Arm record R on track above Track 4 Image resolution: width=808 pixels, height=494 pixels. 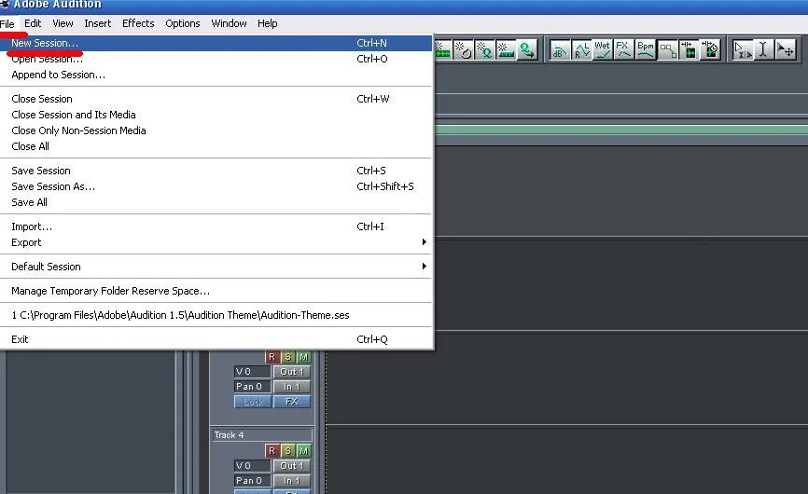pyautogui.click(x=272, y=357)
